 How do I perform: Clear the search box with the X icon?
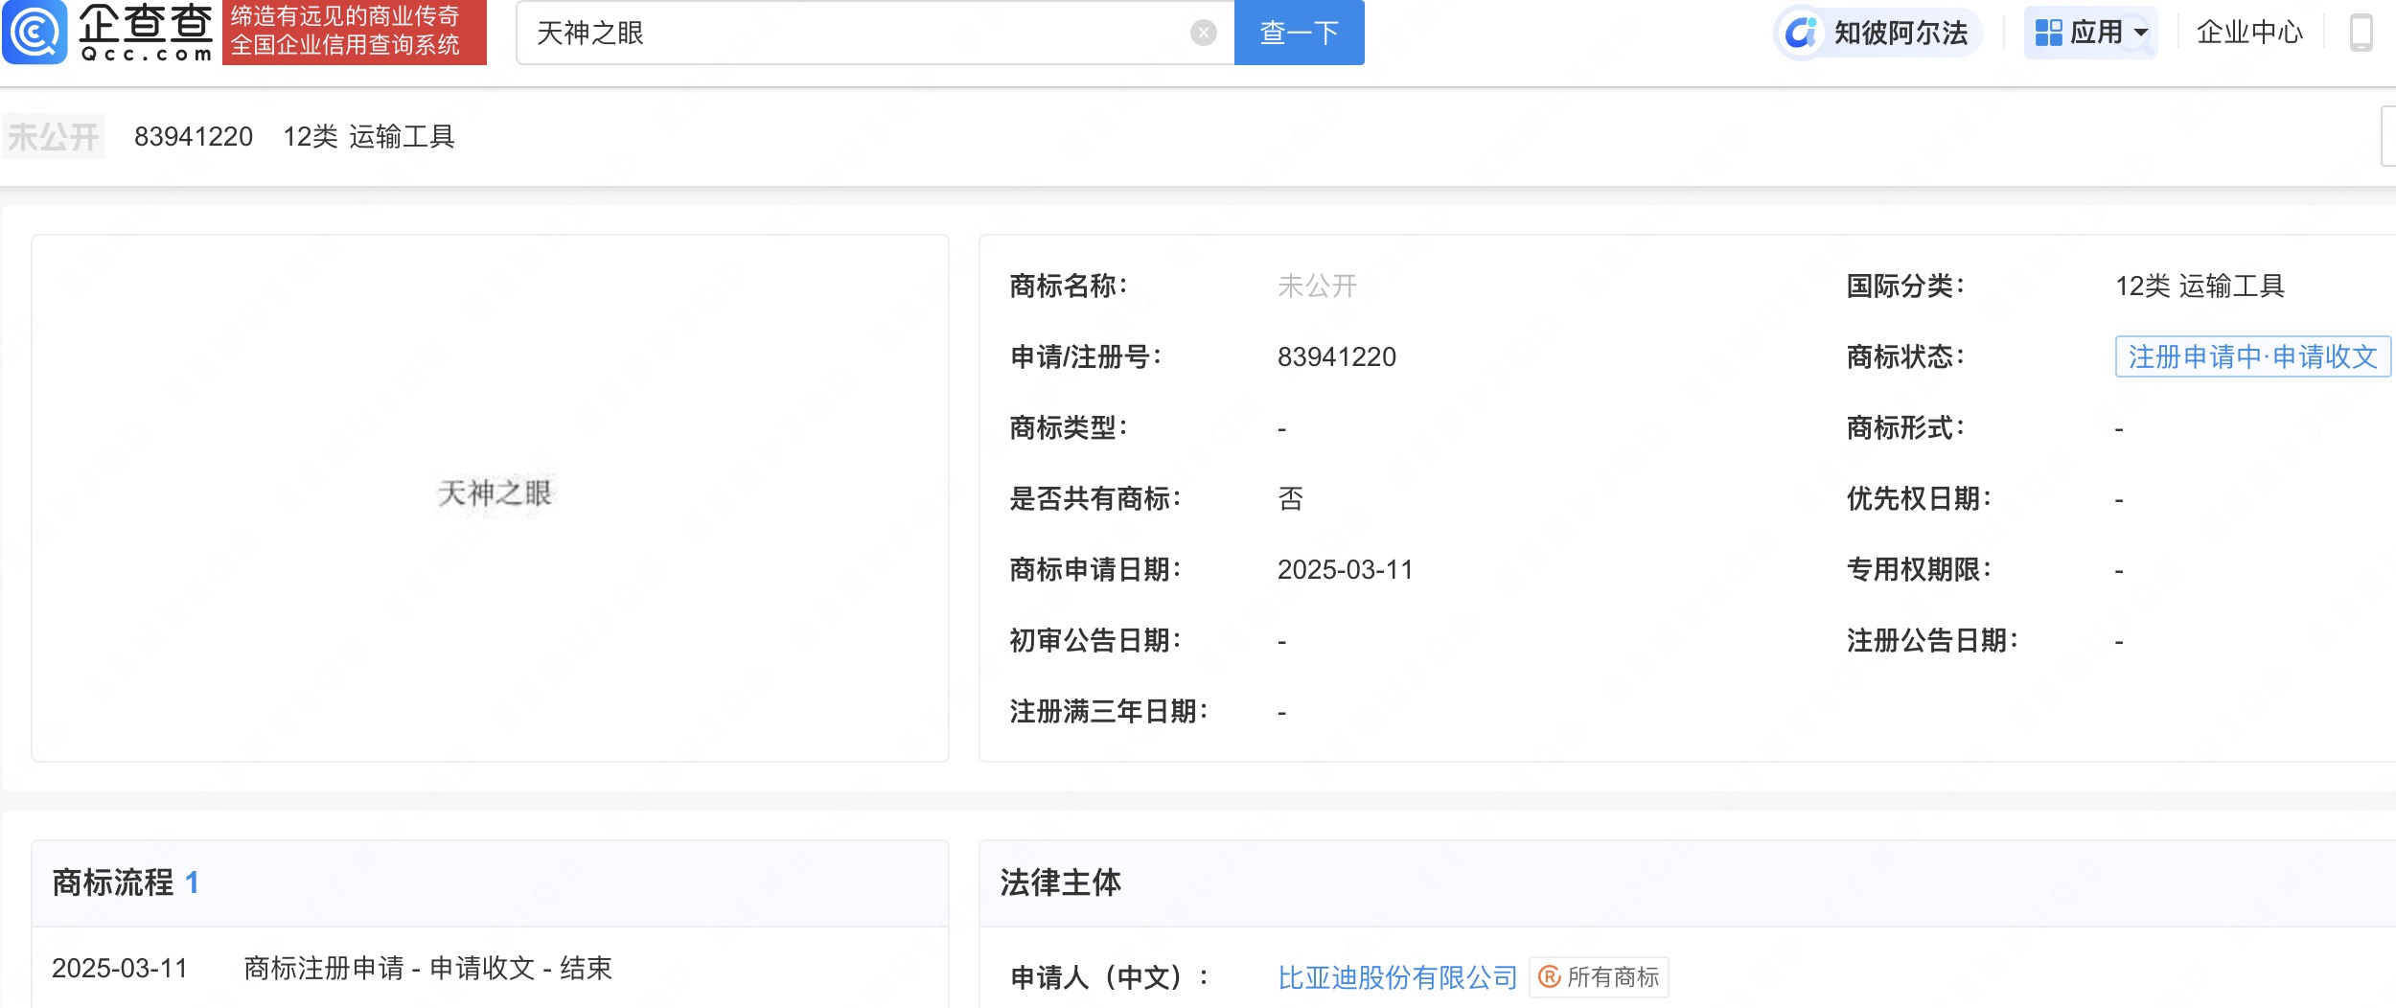click(1203, 33)
